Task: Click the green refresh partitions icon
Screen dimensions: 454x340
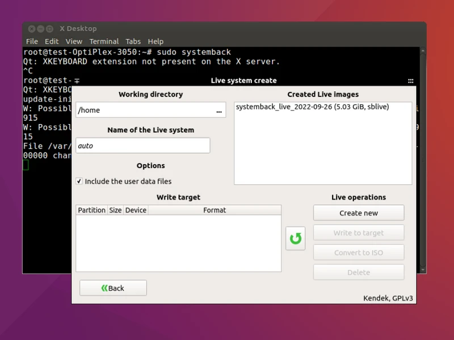Action: 295,239
